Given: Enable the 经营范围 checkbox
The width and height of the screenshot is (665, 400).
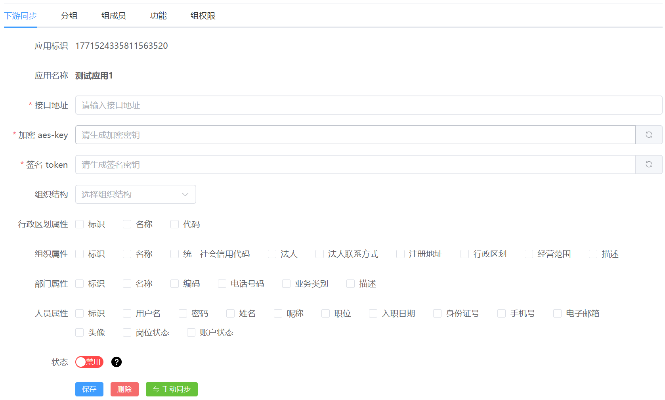Looking at the screenshot, I should click(x=529, y=254).
